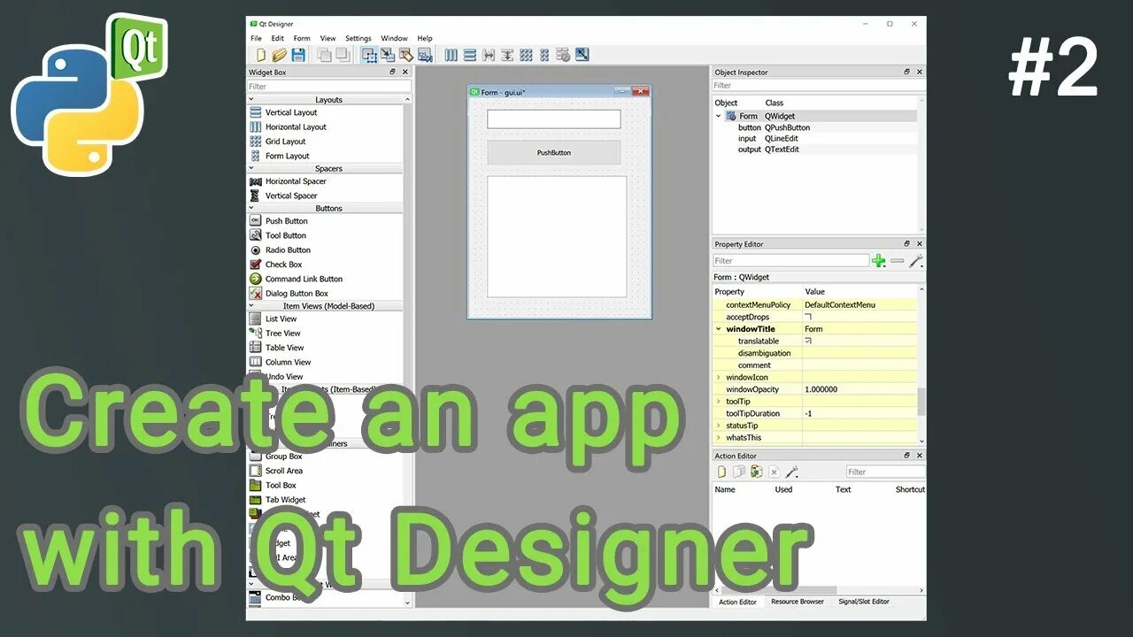Click the PushButton on the form
Image resolution: width=1133 pixels, height=637 pixels.
click(554, 152)
